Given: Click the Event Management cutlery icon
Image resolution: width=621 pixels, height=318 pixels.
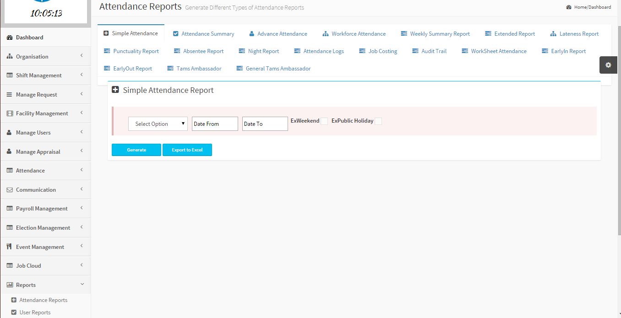Looking at the screenshot, I should click(x=10, y=247).
